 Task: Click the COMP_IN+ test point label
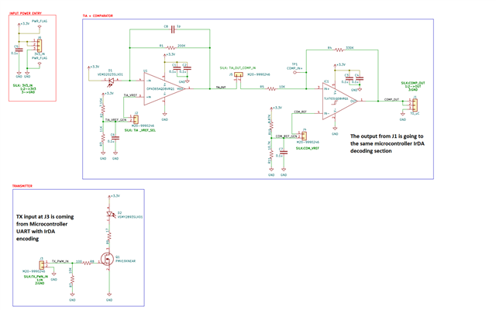tap(294, 68)
